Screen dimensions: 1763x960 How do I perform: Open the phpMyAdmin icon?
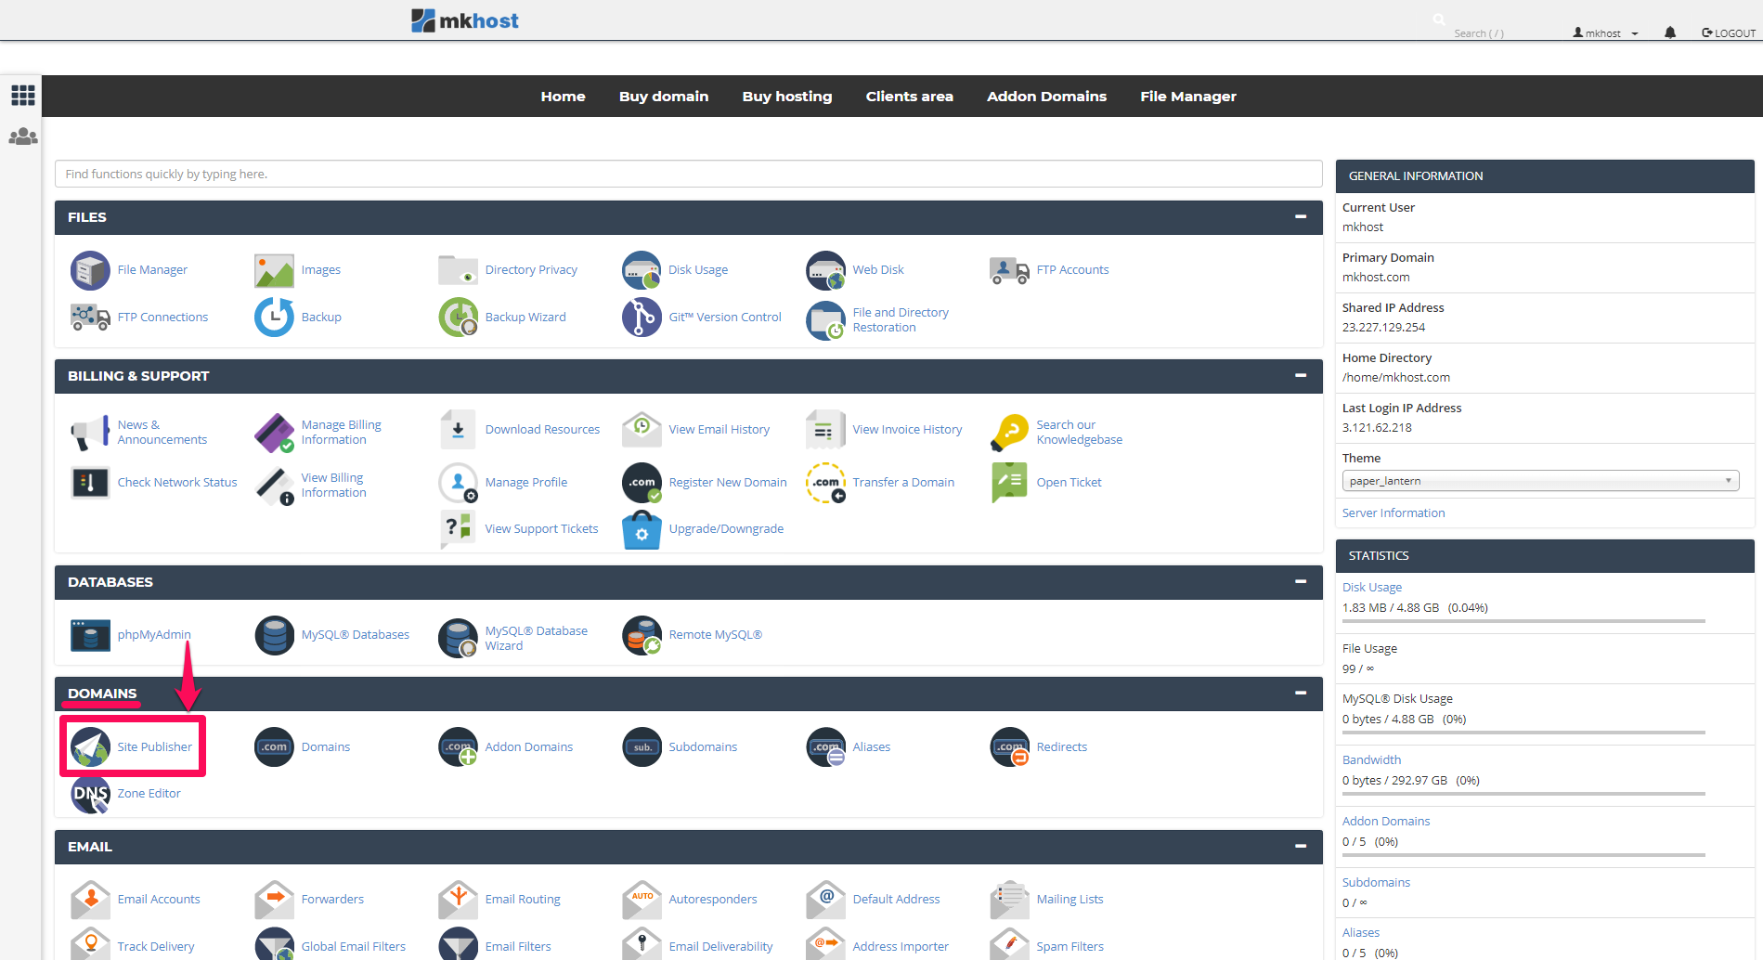pyautogui.click(x=90, y=635)
